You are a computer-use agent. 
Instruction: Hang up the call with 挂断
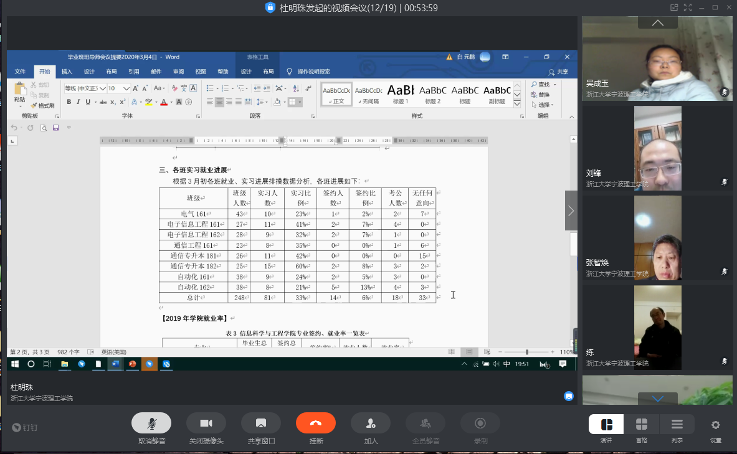(316, 423)
